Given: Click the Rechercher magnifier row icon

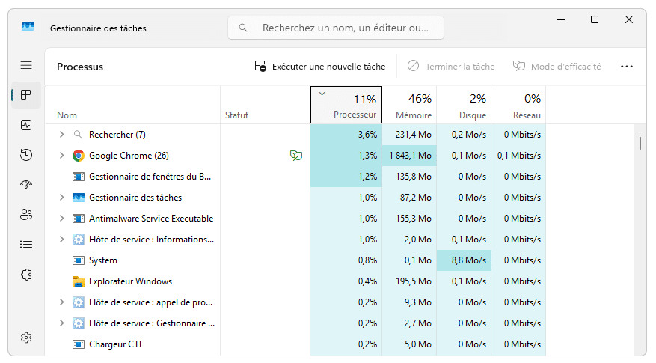Looking at the screenshot, I should pyautogui.click(x=78, y=135).
